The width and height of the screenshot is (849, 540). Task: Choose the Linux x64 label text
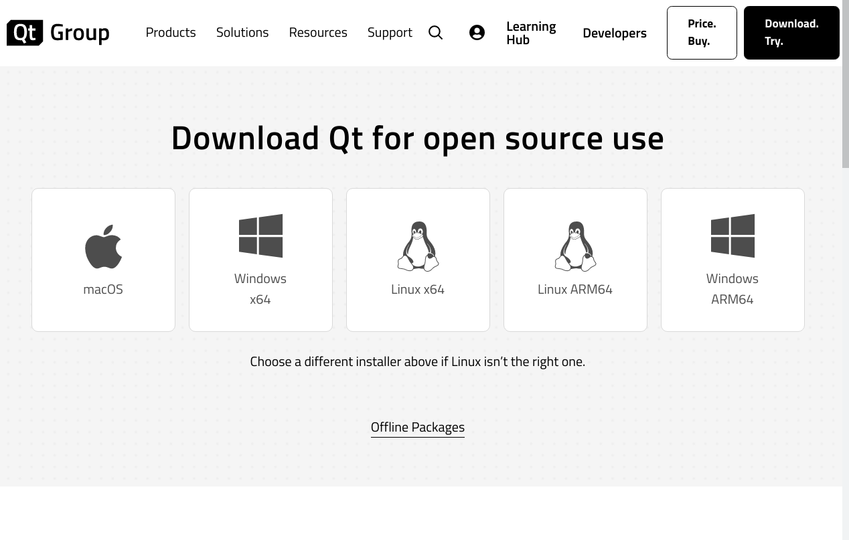point(418,289)
